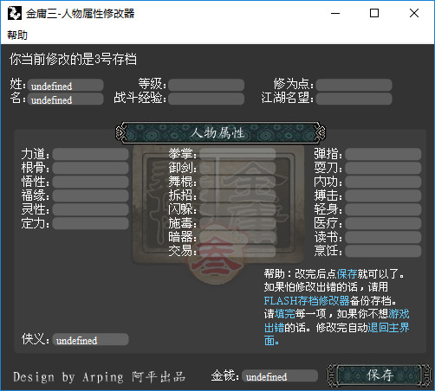Select the 烹饪 skill field
This screenshot has width=435, height=391.
click(383, 251)
